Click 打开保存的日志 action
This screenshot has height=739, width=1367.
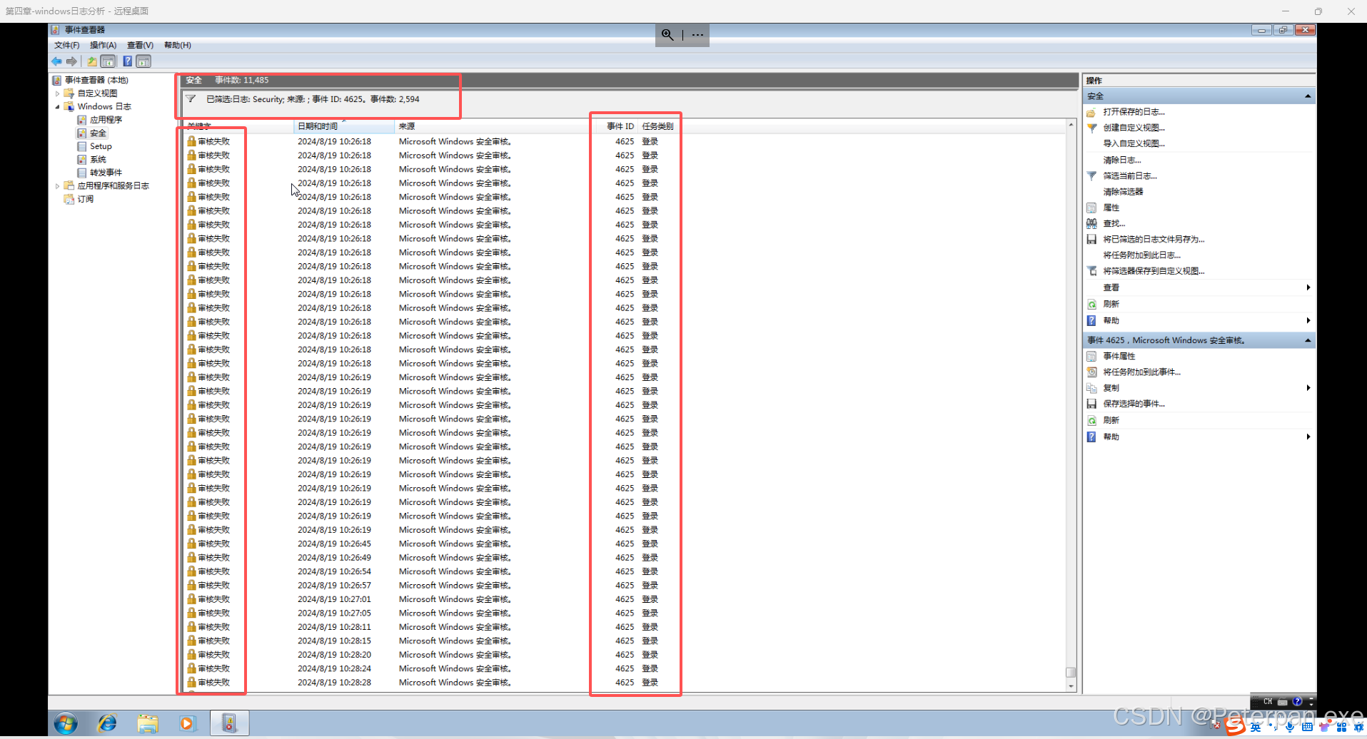point(1134,112)
